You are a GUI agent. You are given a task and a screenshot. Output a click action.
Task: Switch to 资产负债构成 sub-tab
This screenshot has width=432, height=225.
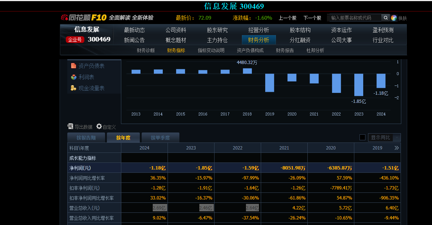coord(250,50)
